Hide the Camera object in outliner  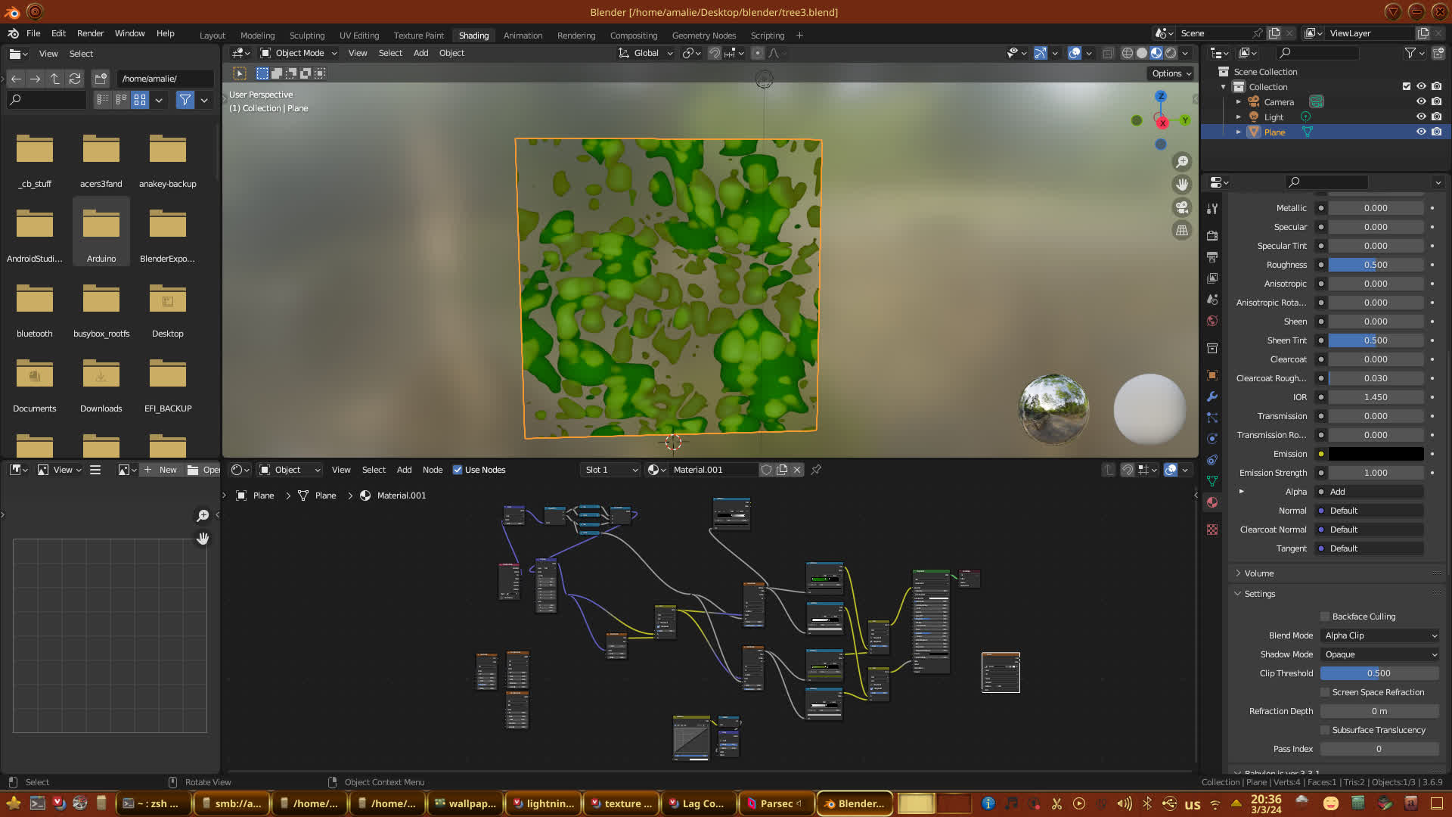coord(1421,102)
